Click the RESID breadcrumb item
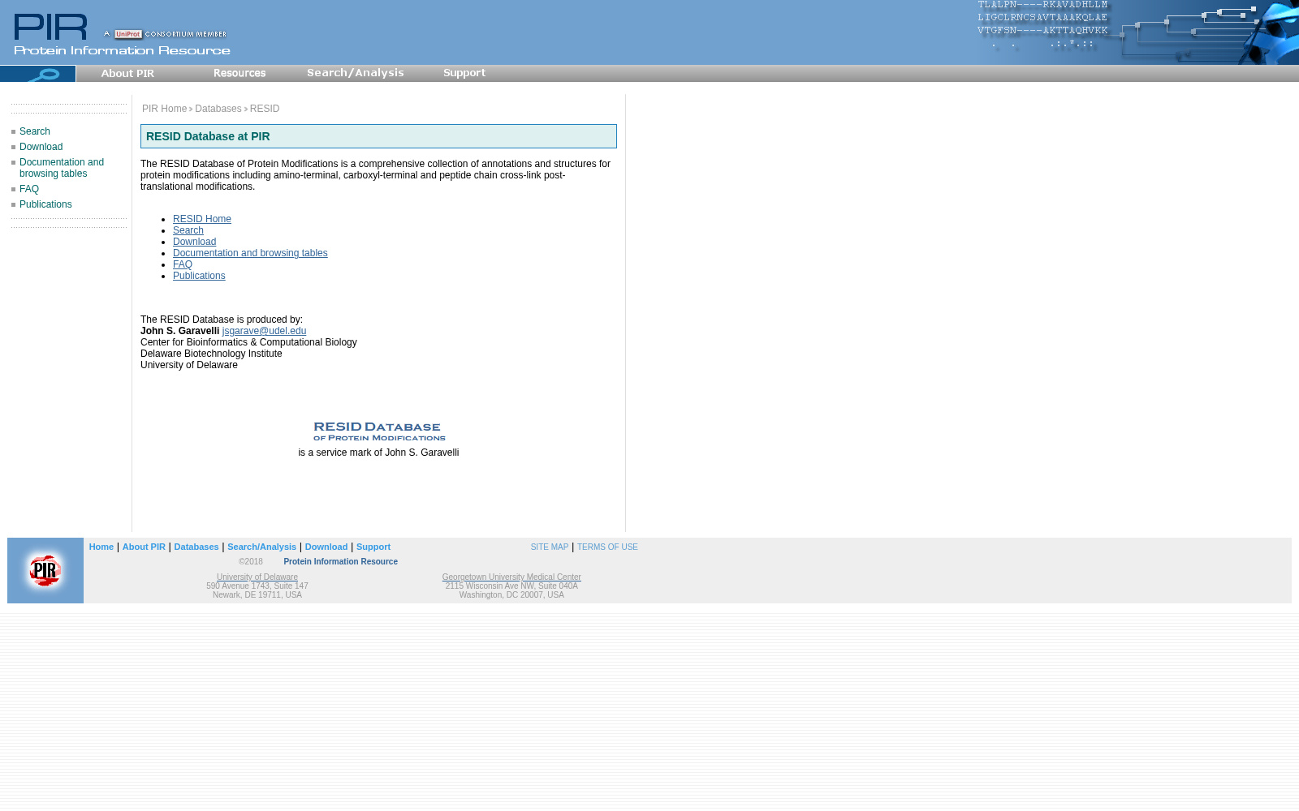Viewport: 1299px width, 811px height. pos(265,109)
